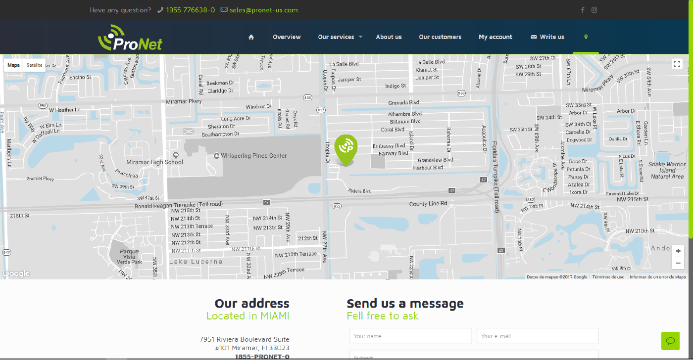The height and width of the screenshot is (360, 693).
Task: Click the Your e-mail input field
Action: (538, 336)
